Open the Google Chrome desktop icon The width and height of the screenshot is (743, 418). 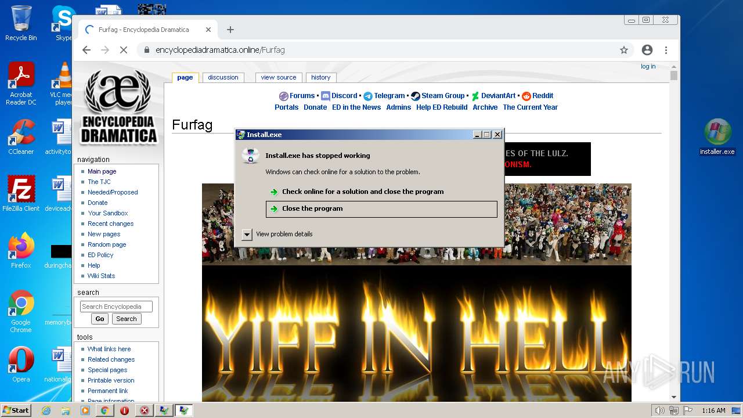coord(21,312)
